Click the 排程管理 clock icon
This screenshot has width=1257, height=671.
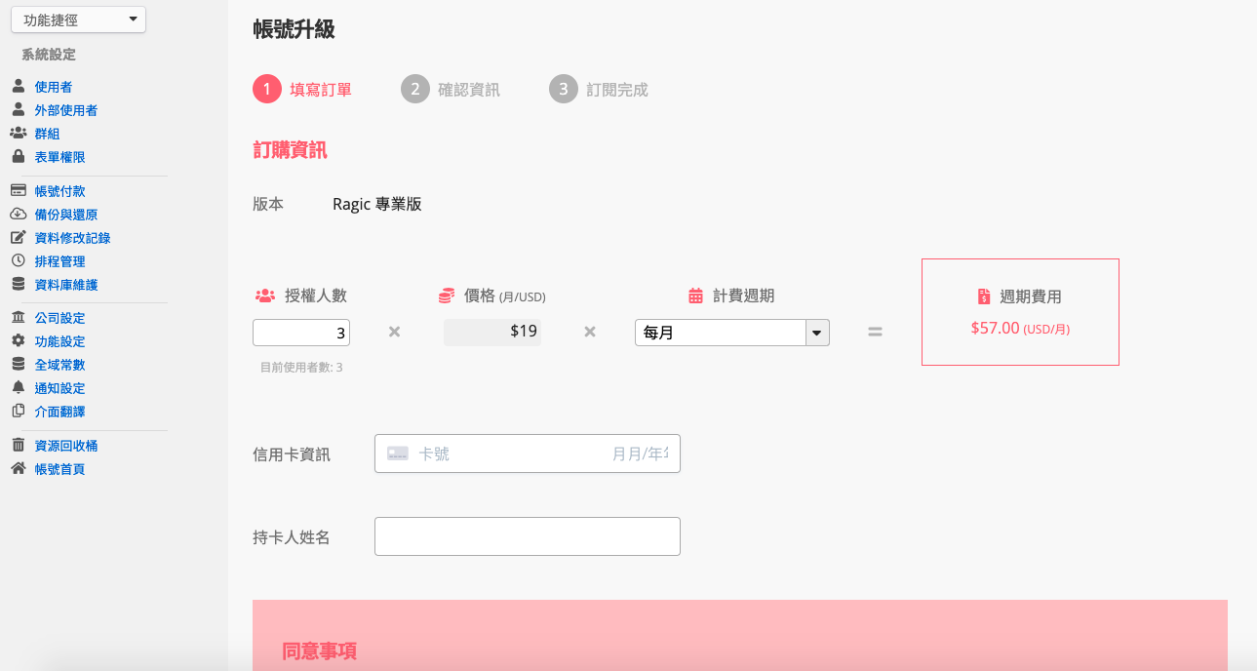[18, 261]
